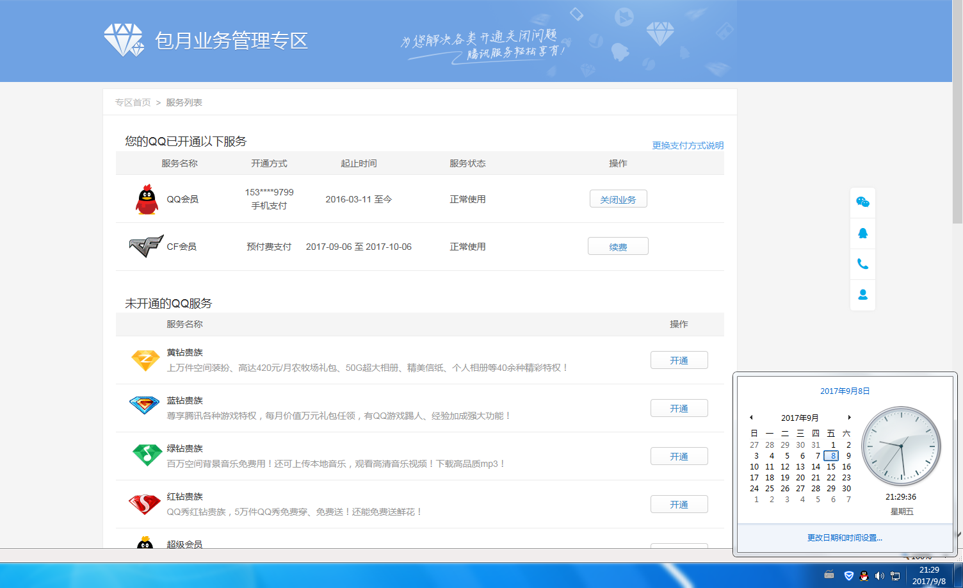Click the analog clock in the date popup
This screenshot has width=963, height=588.
point(901,446)
